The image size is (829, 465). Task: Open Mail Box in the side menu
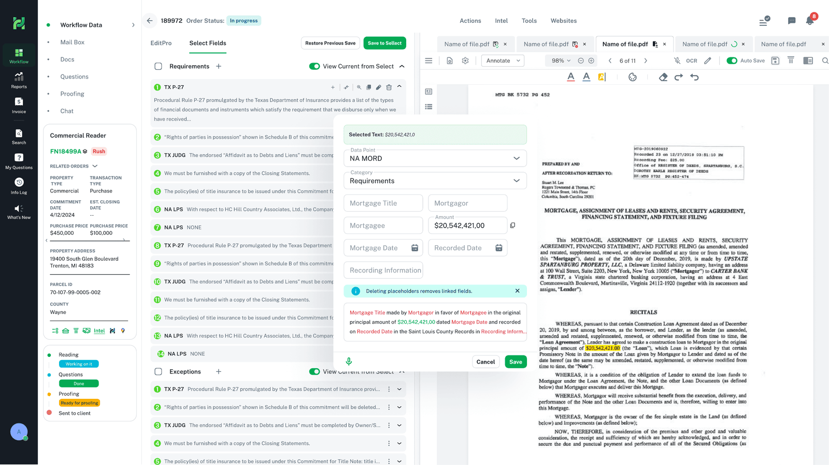point(72,42)
